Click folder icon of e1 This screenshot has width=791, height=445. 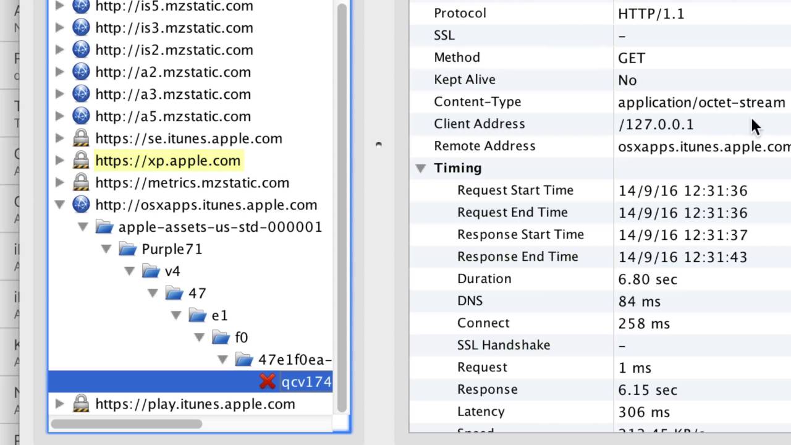tap(197, 316)
